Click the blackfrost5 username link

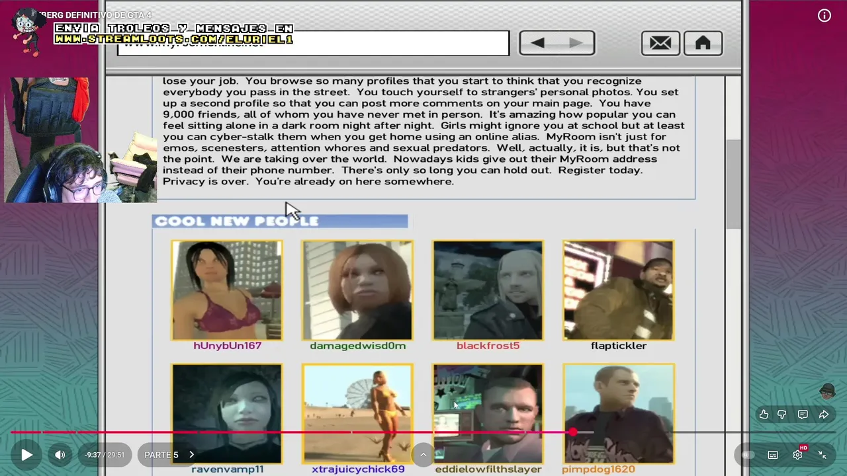coord(488,346)
